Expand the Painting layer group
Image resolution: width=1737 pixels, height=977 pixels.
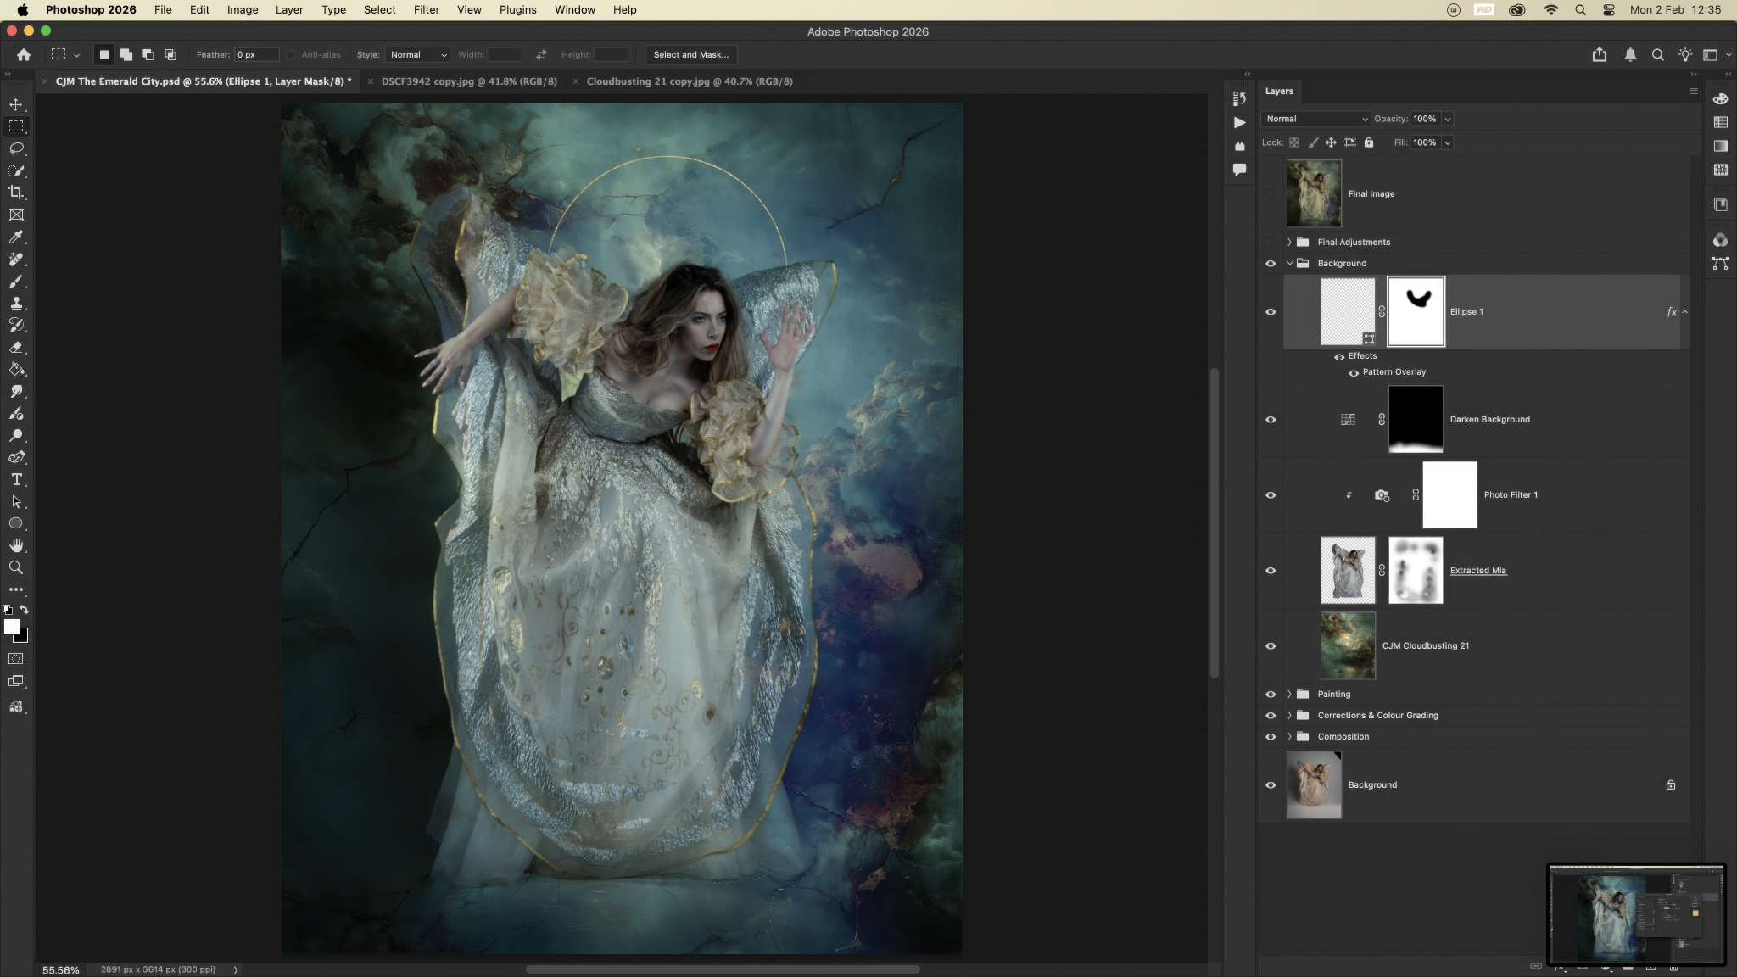tap(1290, 694)
